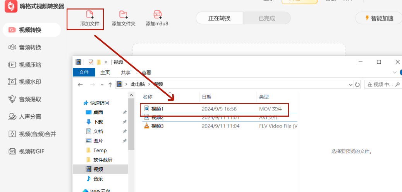
Task: Open the 查看 ribbon tab
Action: (146, 72)
